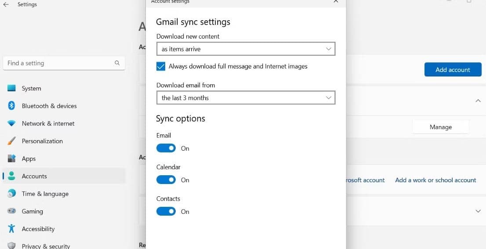Viewport: 486px width, 249px height.
Task: Turn off the Calendar sync toggle
Action: click(166, 180)
